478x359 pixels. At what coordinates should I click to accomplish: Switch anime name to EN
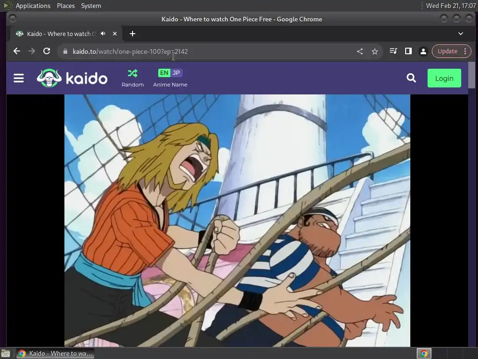[x=164, y=73]
